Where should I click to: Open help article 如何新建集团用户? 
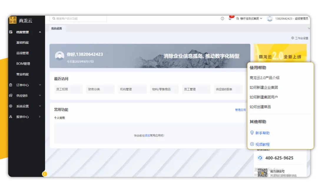click(x=264, y=97)
